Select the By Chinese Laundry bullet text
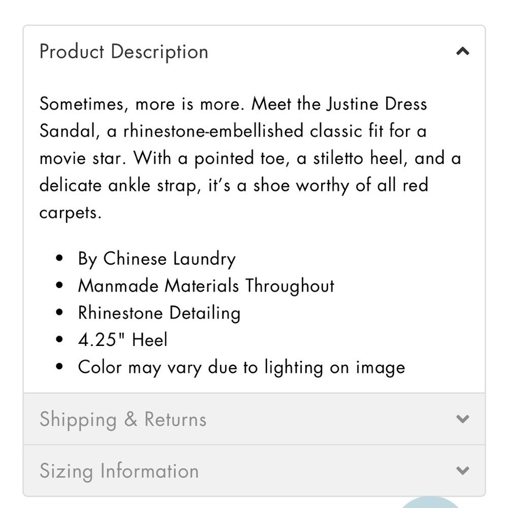Viewport: 508px width, 508px height. click(x=157, y=259)
